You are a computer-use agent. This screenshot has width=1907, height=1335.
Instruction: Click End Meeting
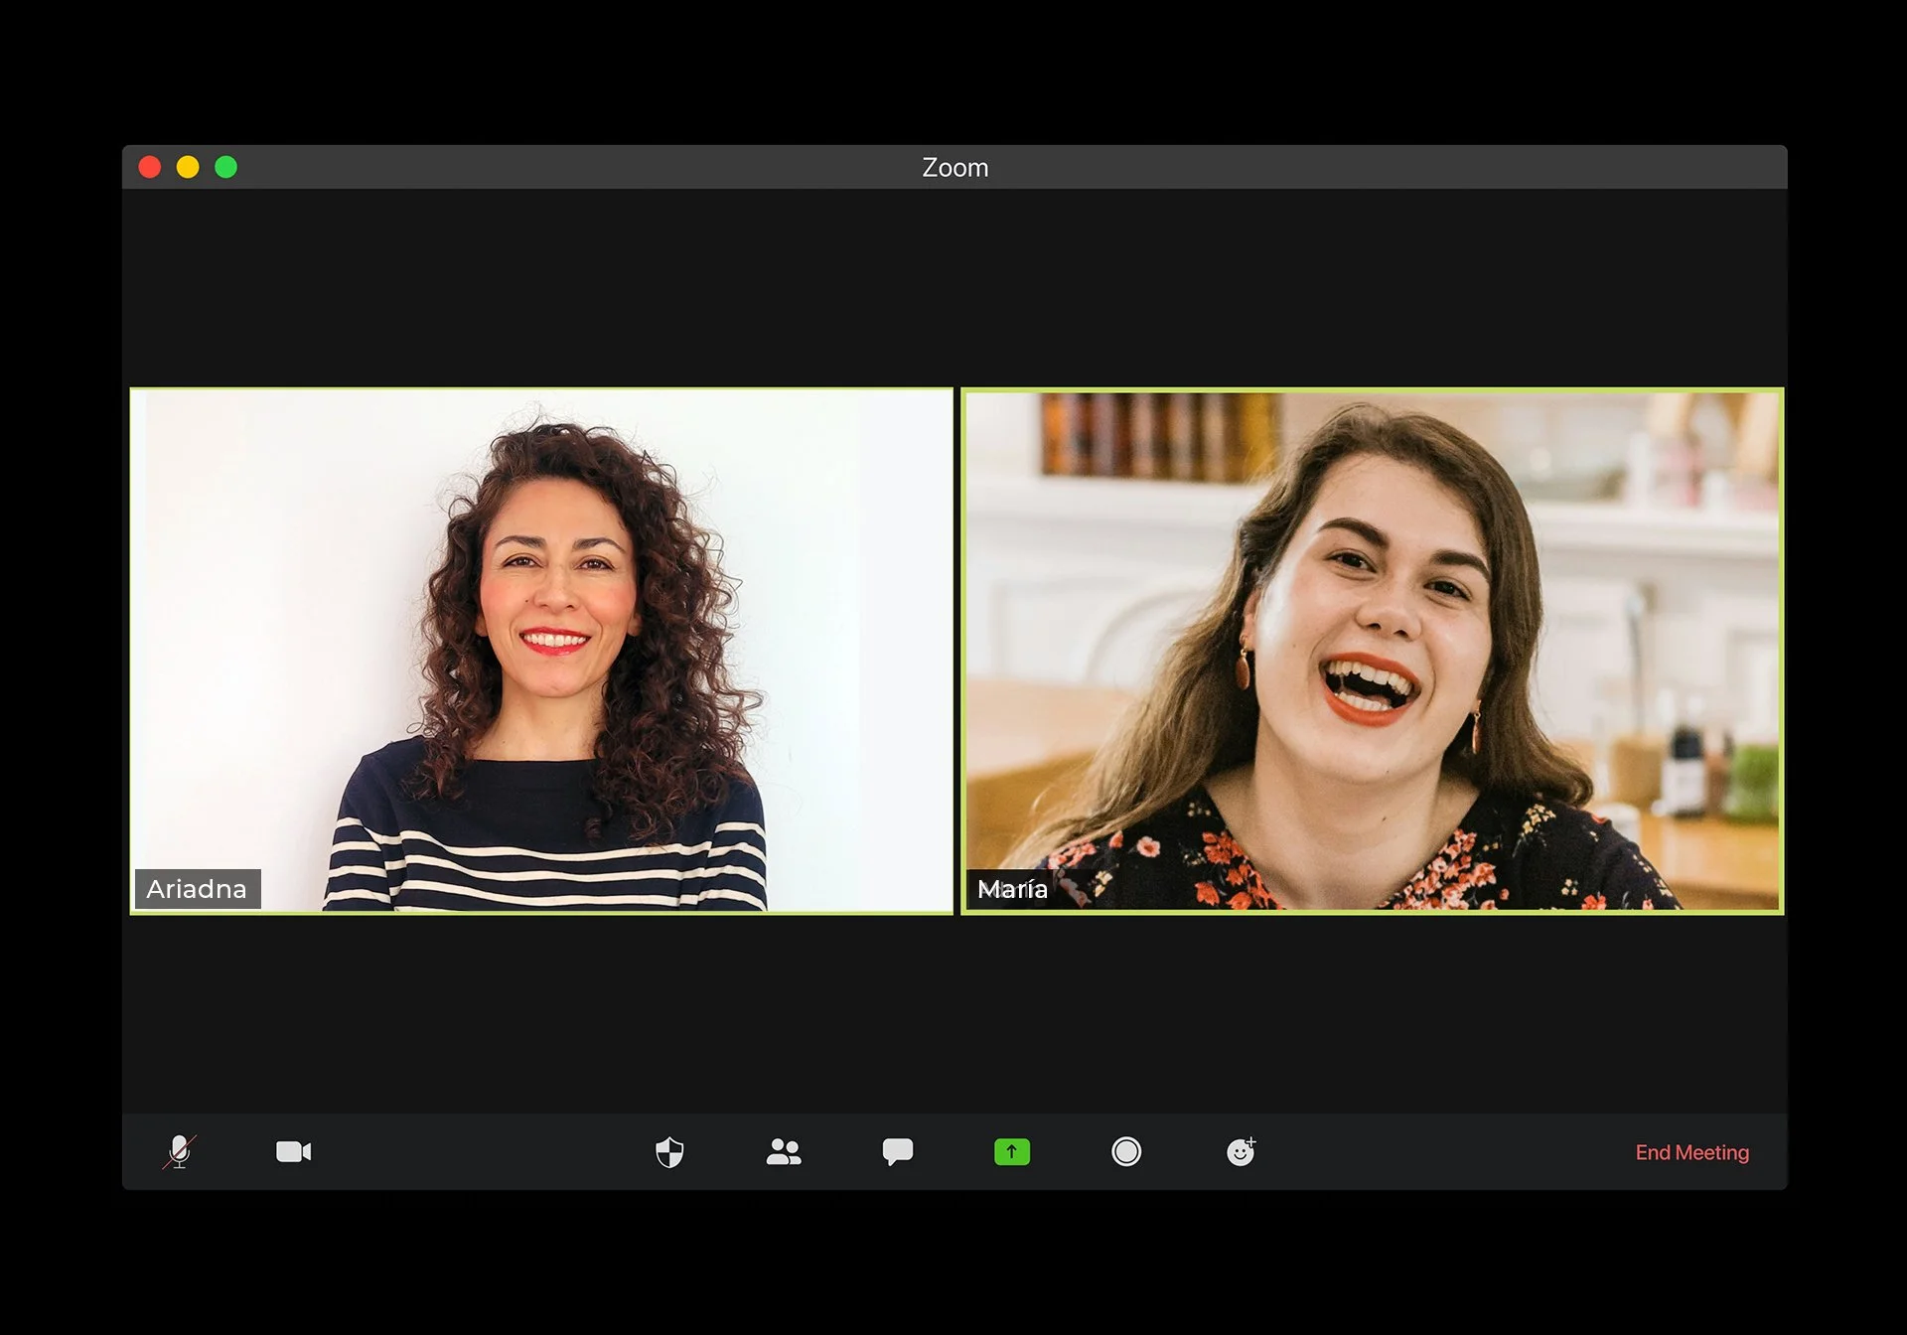click(x=1692, y=1152)
